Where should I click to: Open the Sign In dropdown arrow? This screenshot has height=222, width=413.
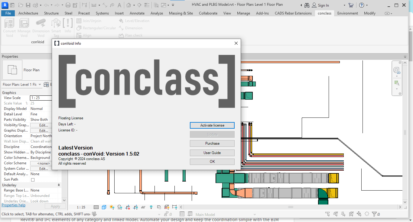click(344, 5)
